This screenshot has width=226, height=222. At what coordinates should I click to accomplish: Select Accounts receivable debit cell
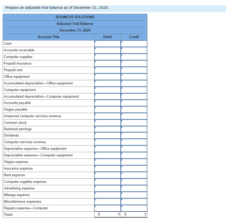click(x=107, y=50)
